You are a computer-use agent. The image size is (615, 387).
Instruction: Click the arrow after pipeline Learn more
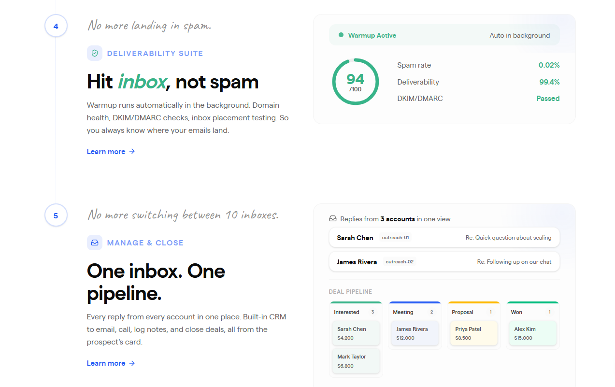point(132,363)
